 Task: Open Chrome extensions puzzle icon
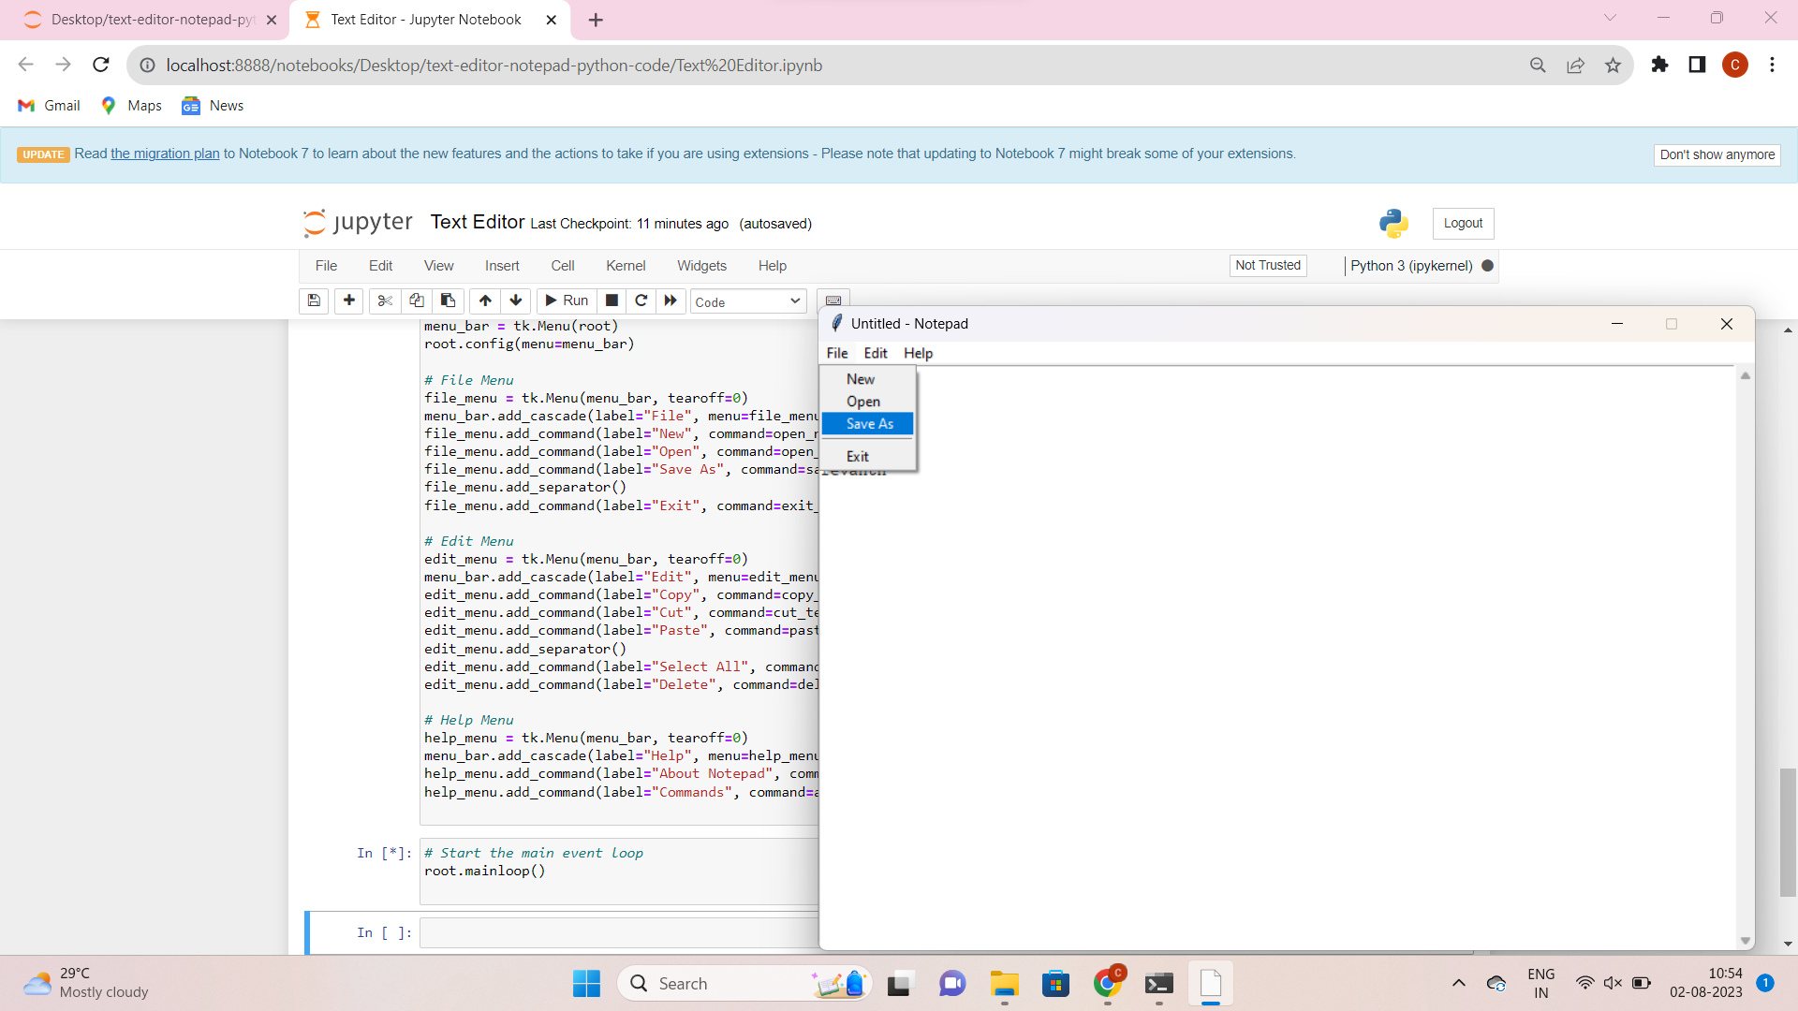click(x=1659, y=65)
